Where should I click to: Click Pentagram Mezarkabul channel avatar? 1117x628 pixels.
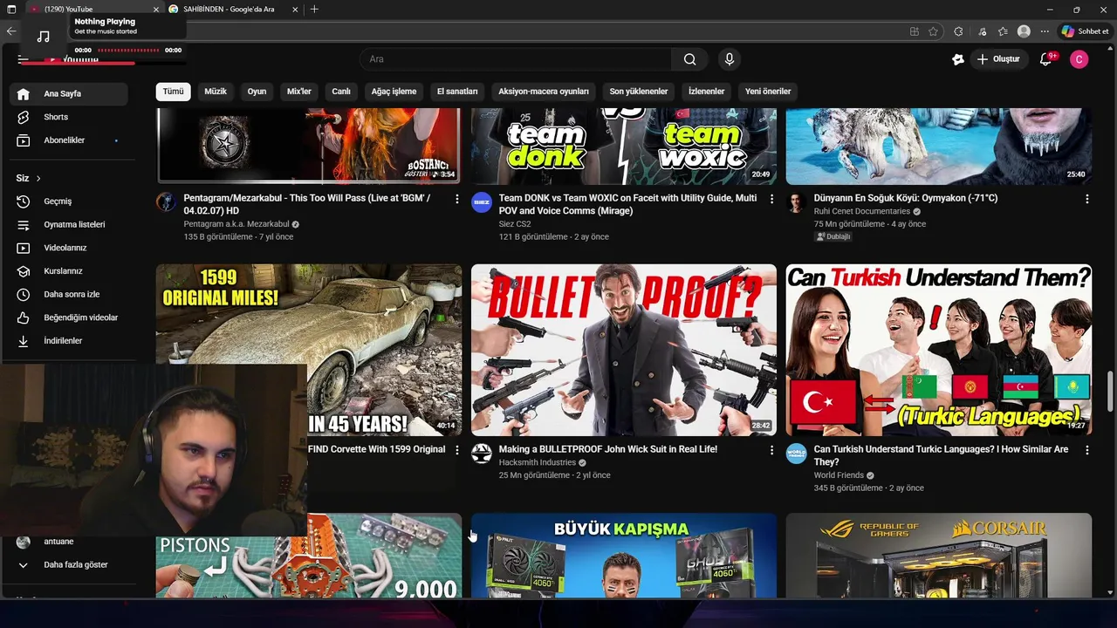pyautogui.click(x=166, y=202)
